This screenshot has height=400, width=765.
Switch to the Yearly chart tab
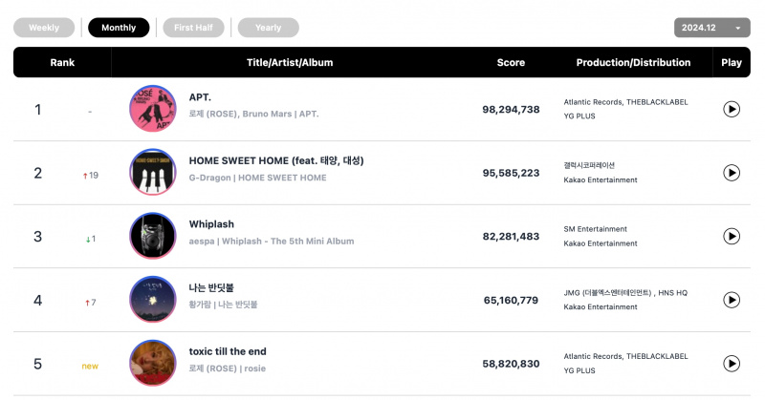tap(269, 28)
